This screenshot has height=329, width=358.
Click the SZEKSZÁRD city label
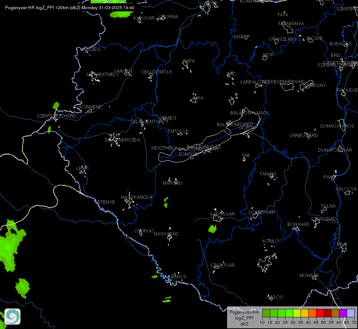point(324,219)
